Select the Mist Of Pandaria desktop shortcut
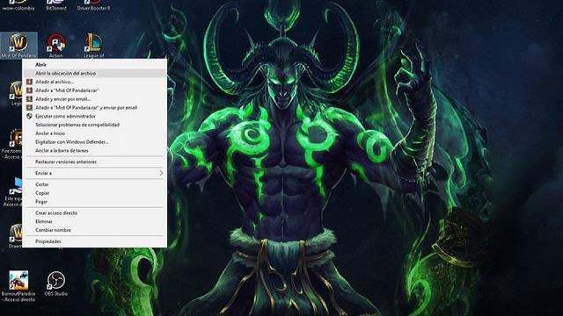This screenshot has width=563, height=316. tap(18, 45)
